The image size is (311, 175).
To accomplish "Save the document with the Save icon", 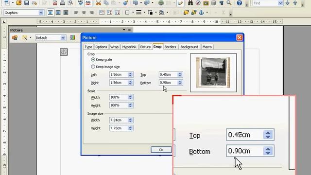I will coord(26,3).
